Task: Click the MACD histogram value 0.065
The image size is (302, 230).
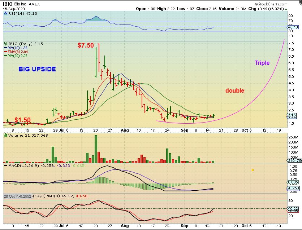Action: click(x=79, y=165)
